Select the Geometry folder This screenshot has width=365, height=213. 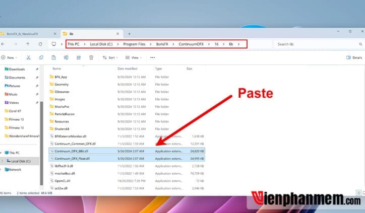pyautogui.click(x=62, y=85)
